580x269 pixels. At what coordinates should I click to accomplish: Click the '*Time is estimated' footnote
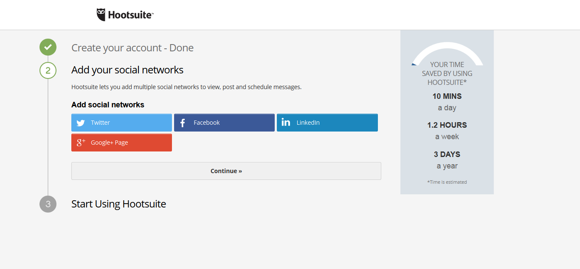[447, 182]
